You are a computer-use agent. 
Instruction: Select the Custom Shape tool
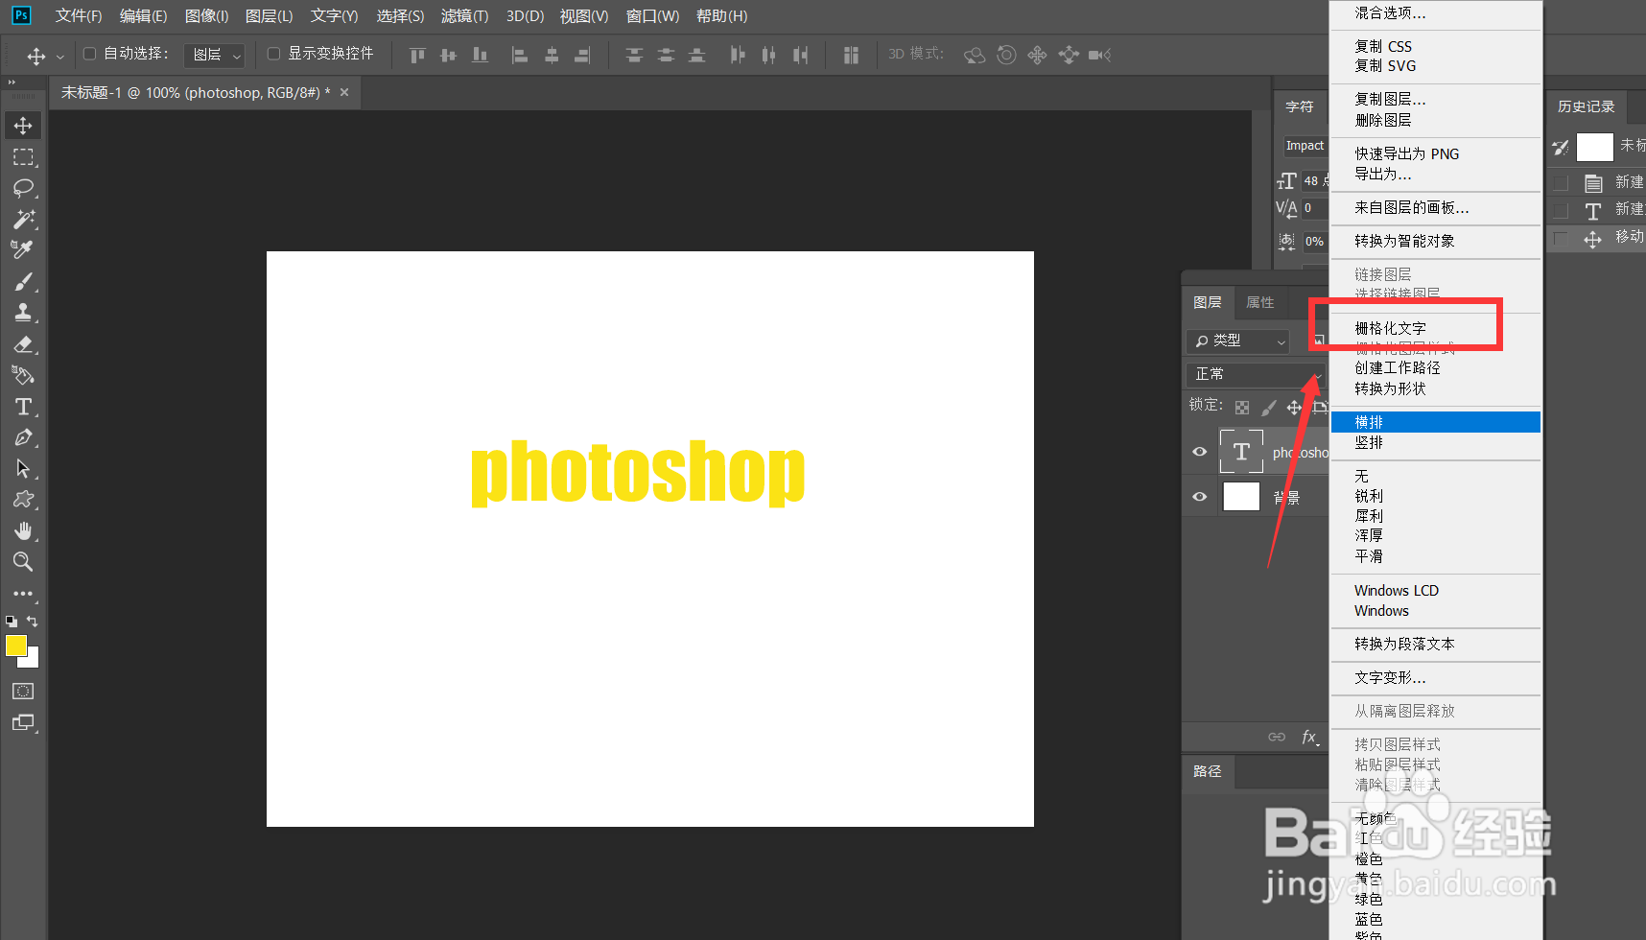click(23, 500)
